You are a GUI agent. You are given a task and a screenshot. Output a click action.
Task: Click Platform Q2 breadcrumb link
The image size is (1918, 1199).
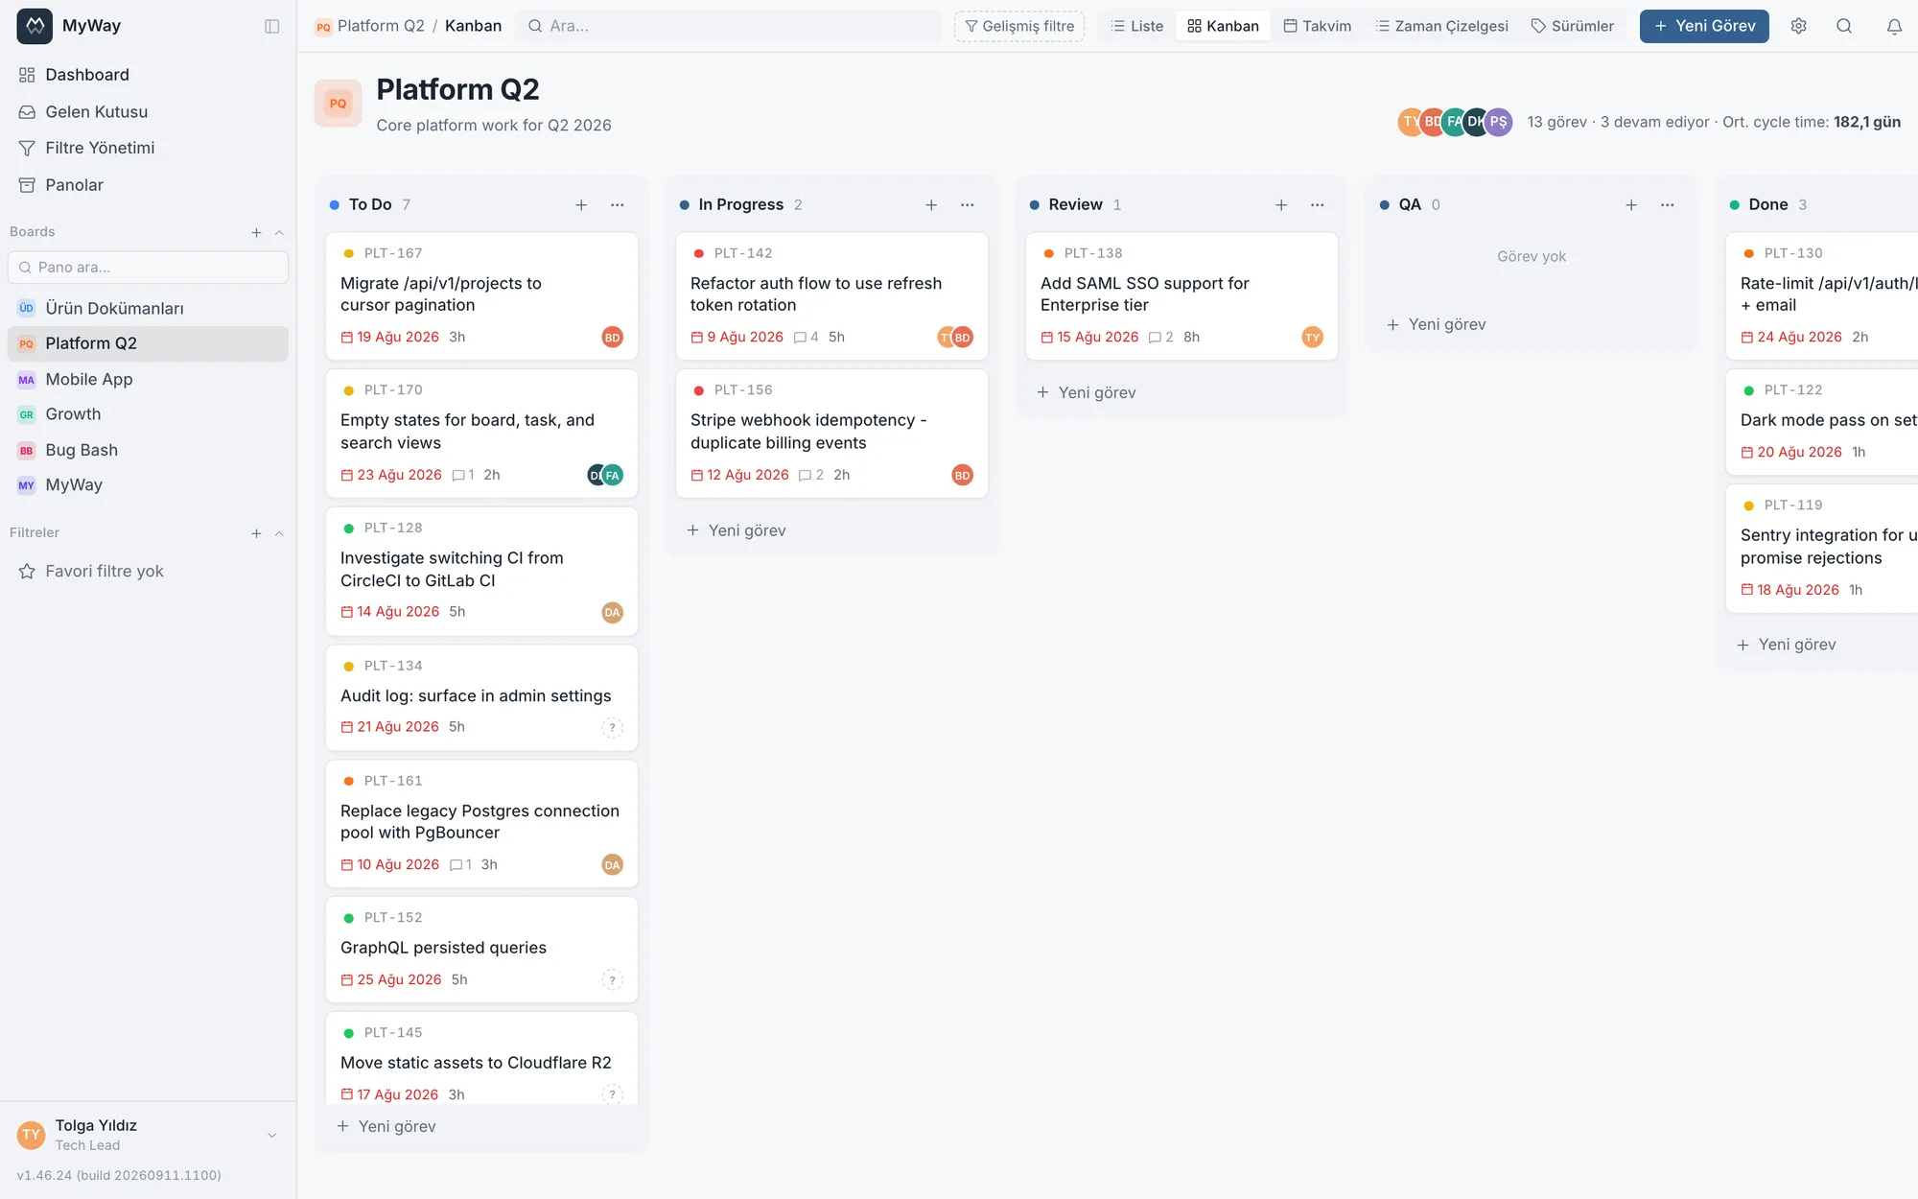pyautogui.click(x=381, y=26)
